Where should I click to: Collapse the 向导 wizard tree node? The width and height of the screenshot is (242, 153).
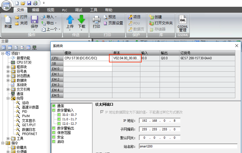point(8,98)
